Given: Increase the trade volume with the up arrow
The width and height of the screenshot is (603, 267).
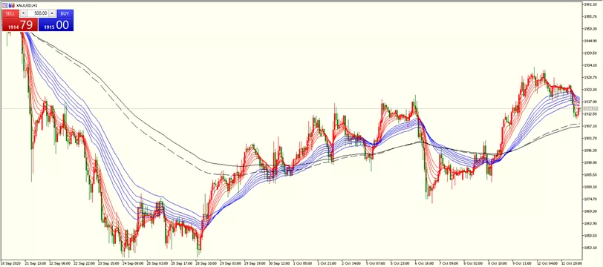Looking at the screenshot, I should point(52,13).
